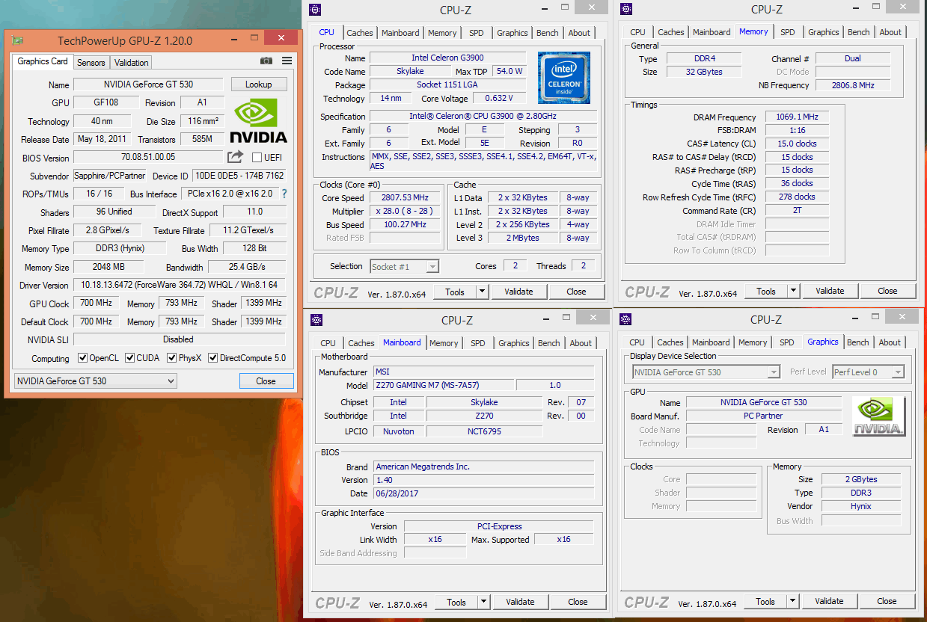Click Close button in the CPU-Z CPU window
Image resolution: width=927 pixels, height=622 pixels.
tap(576, 292)
